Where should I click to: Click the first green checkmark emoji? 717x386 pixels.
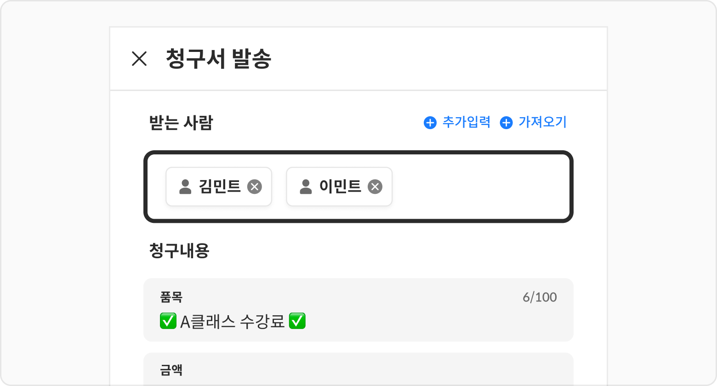168,321
